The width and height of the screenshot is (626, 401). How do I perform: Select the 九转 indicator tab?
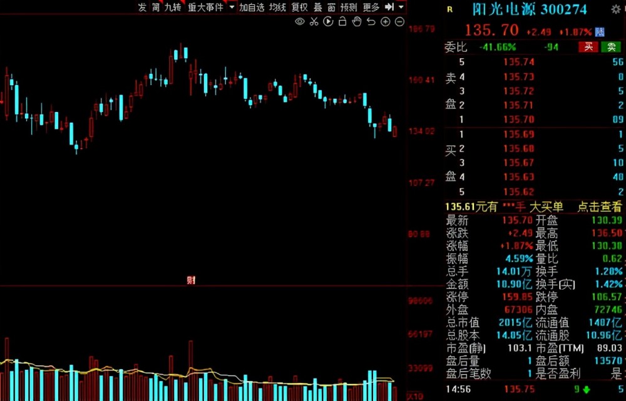click(173, 7)
